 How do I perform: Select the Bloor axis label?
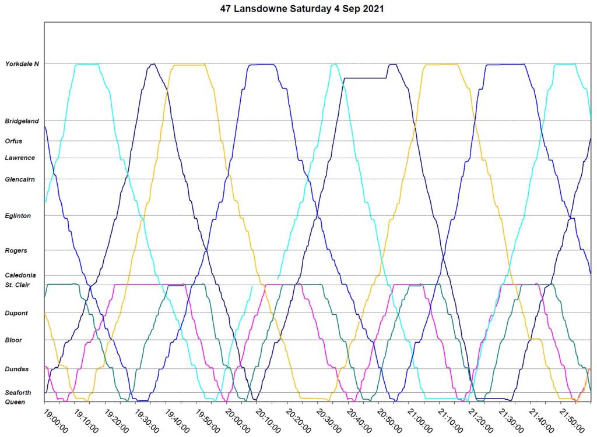click(13, 340)
